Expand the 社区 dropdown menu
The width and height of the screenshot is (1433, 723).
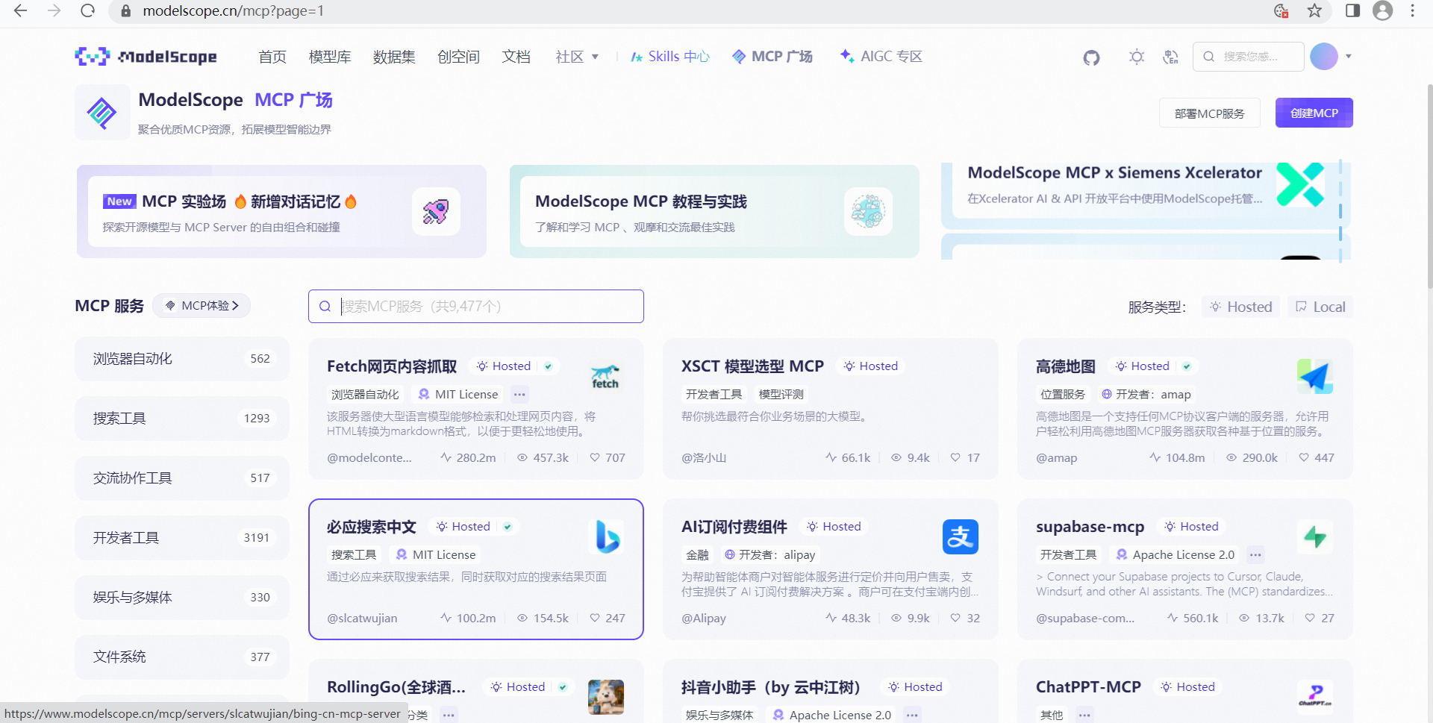[x=577, y=57]
